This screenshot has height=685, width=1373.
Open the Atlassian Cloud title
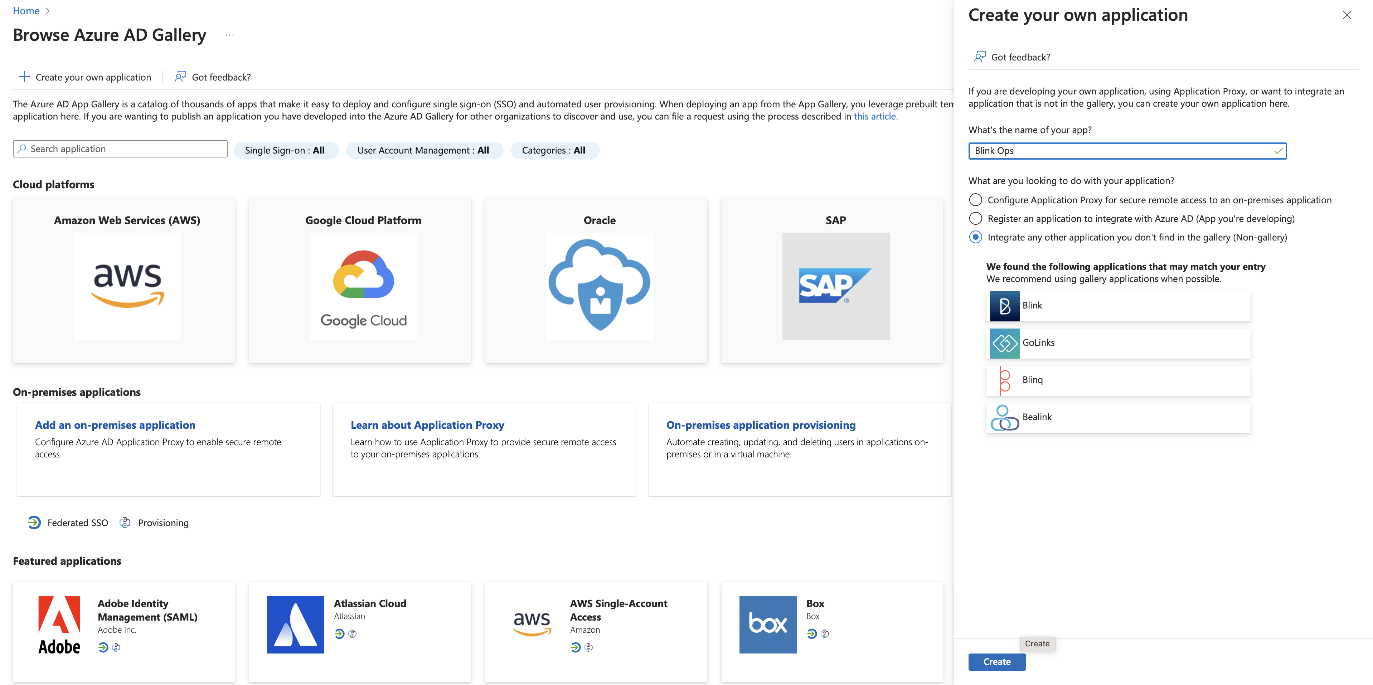point(370,603)
